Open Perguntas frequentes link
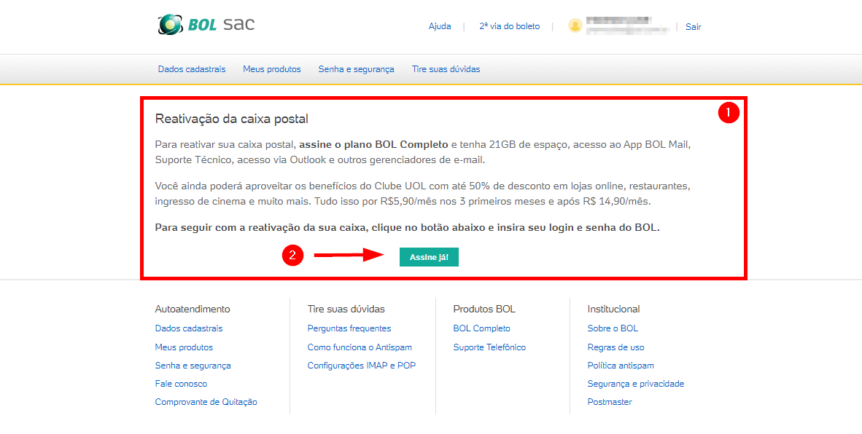Viewport: 862px width, 434px height. (x=349, y=328)
